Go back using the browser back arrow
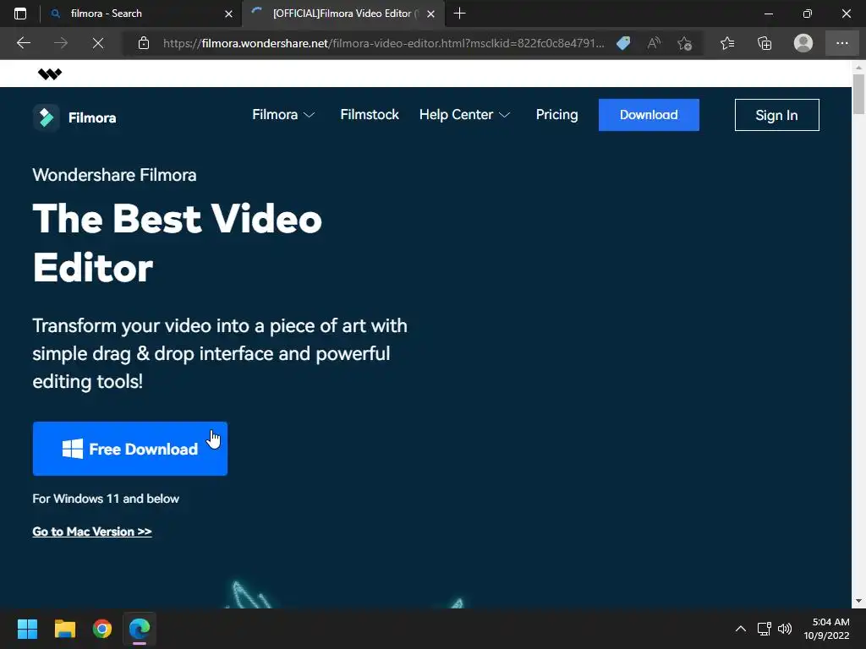The height and width of the screenshot is (649, 866). point(23,43)
